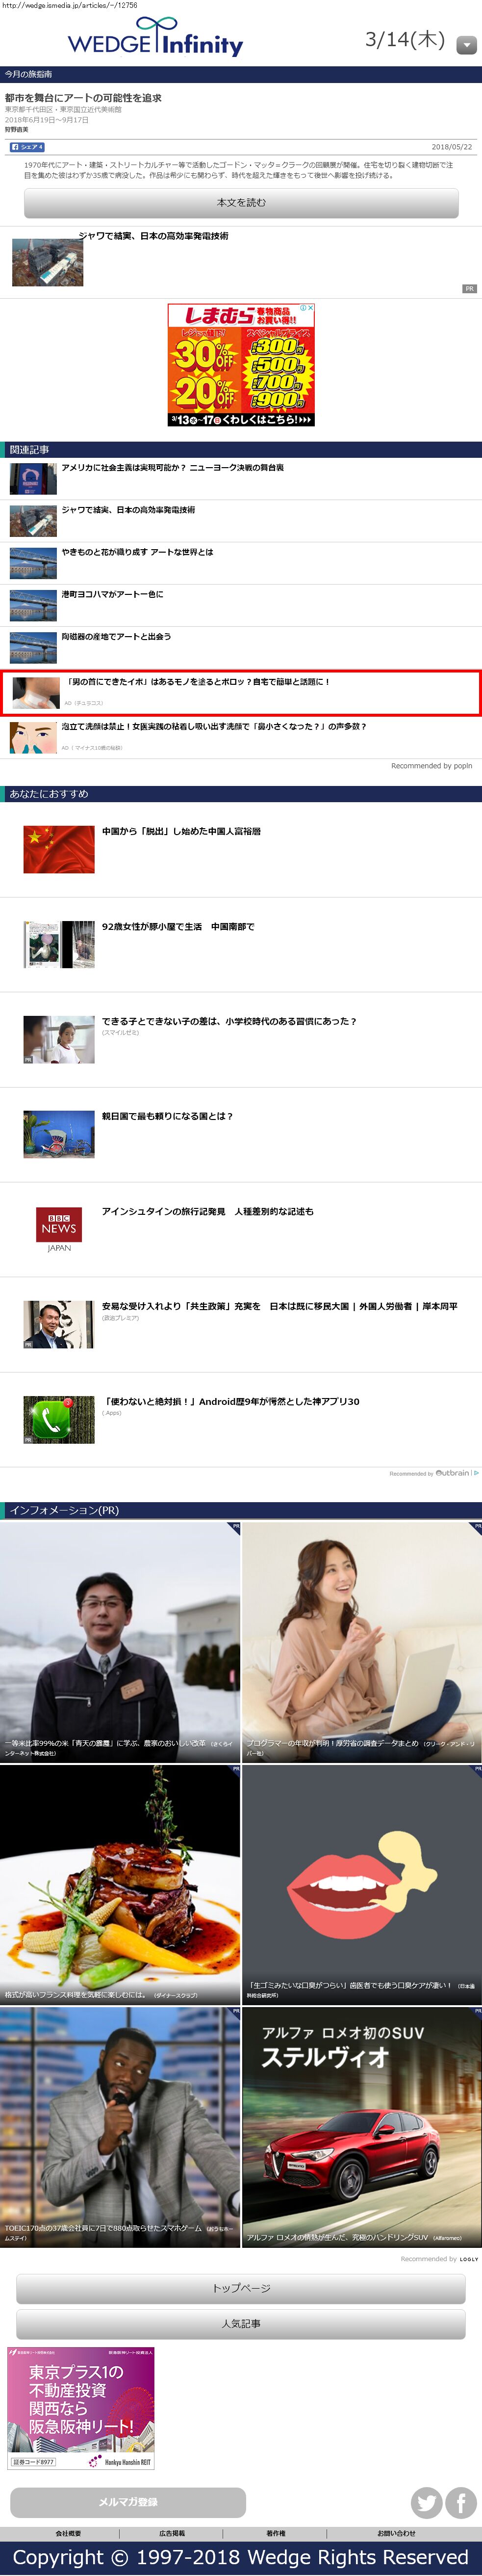This screenshot has height=2576, width=482.
Task: Open 「使わないと絶対損！」Android article
Action: (230, 1401)
